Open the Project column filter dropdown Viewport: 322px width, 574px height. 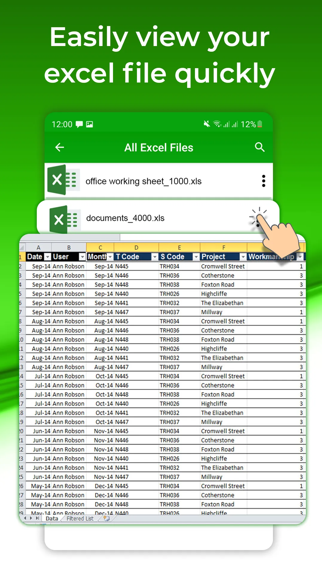click(x=243, y=257)
